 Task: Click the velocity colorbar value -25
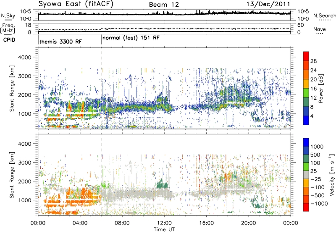pos(316,179)
